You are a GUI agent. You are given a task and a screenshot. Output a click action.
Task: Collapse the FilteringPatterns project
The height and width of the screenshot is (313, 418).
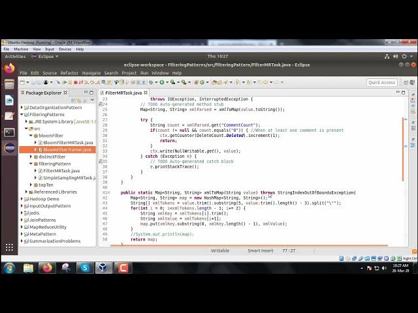[22, 115]
